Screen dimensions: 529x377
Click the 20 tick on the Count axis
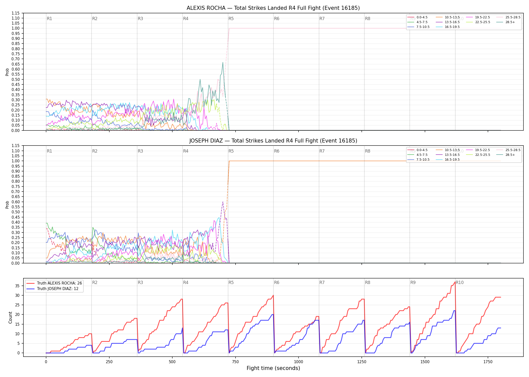[18, 314]
